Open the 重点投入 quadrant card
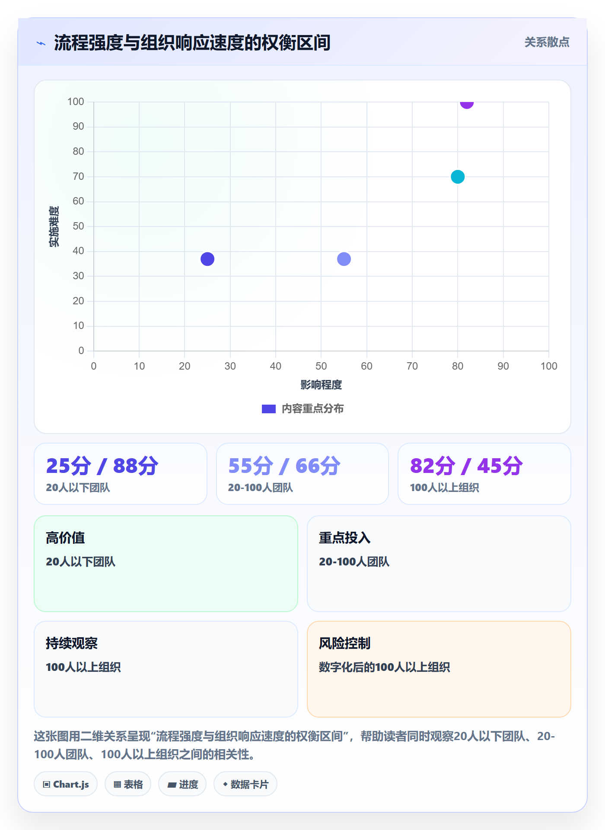 pyautogui.click(x=439, y=564)
